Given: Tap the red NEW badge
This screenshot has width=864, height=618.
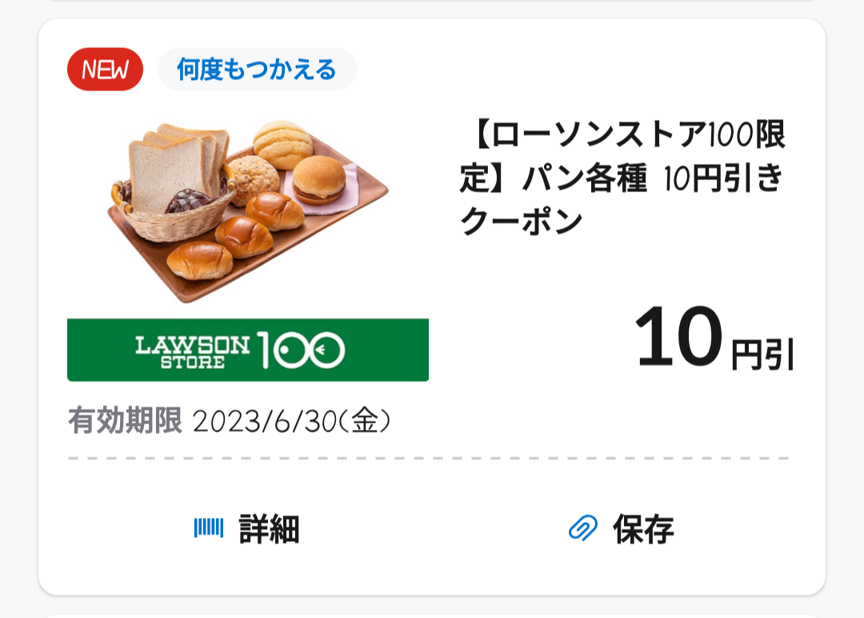Looking at the screenshot, I should click(105, 70).
